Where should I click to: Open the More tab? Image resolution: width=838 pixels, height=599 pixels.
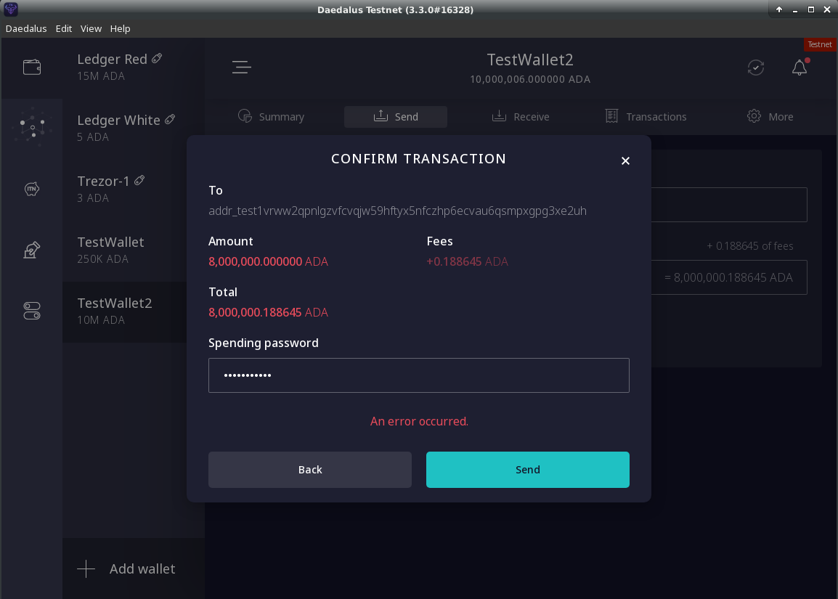pos(770,116)
